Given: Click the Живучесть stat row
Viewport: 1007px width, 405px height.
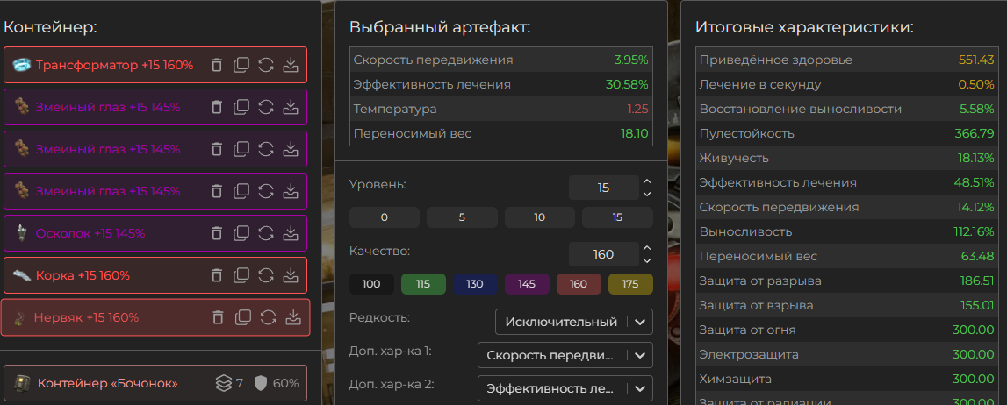Looking at the screenshot, I should [847, 159].
